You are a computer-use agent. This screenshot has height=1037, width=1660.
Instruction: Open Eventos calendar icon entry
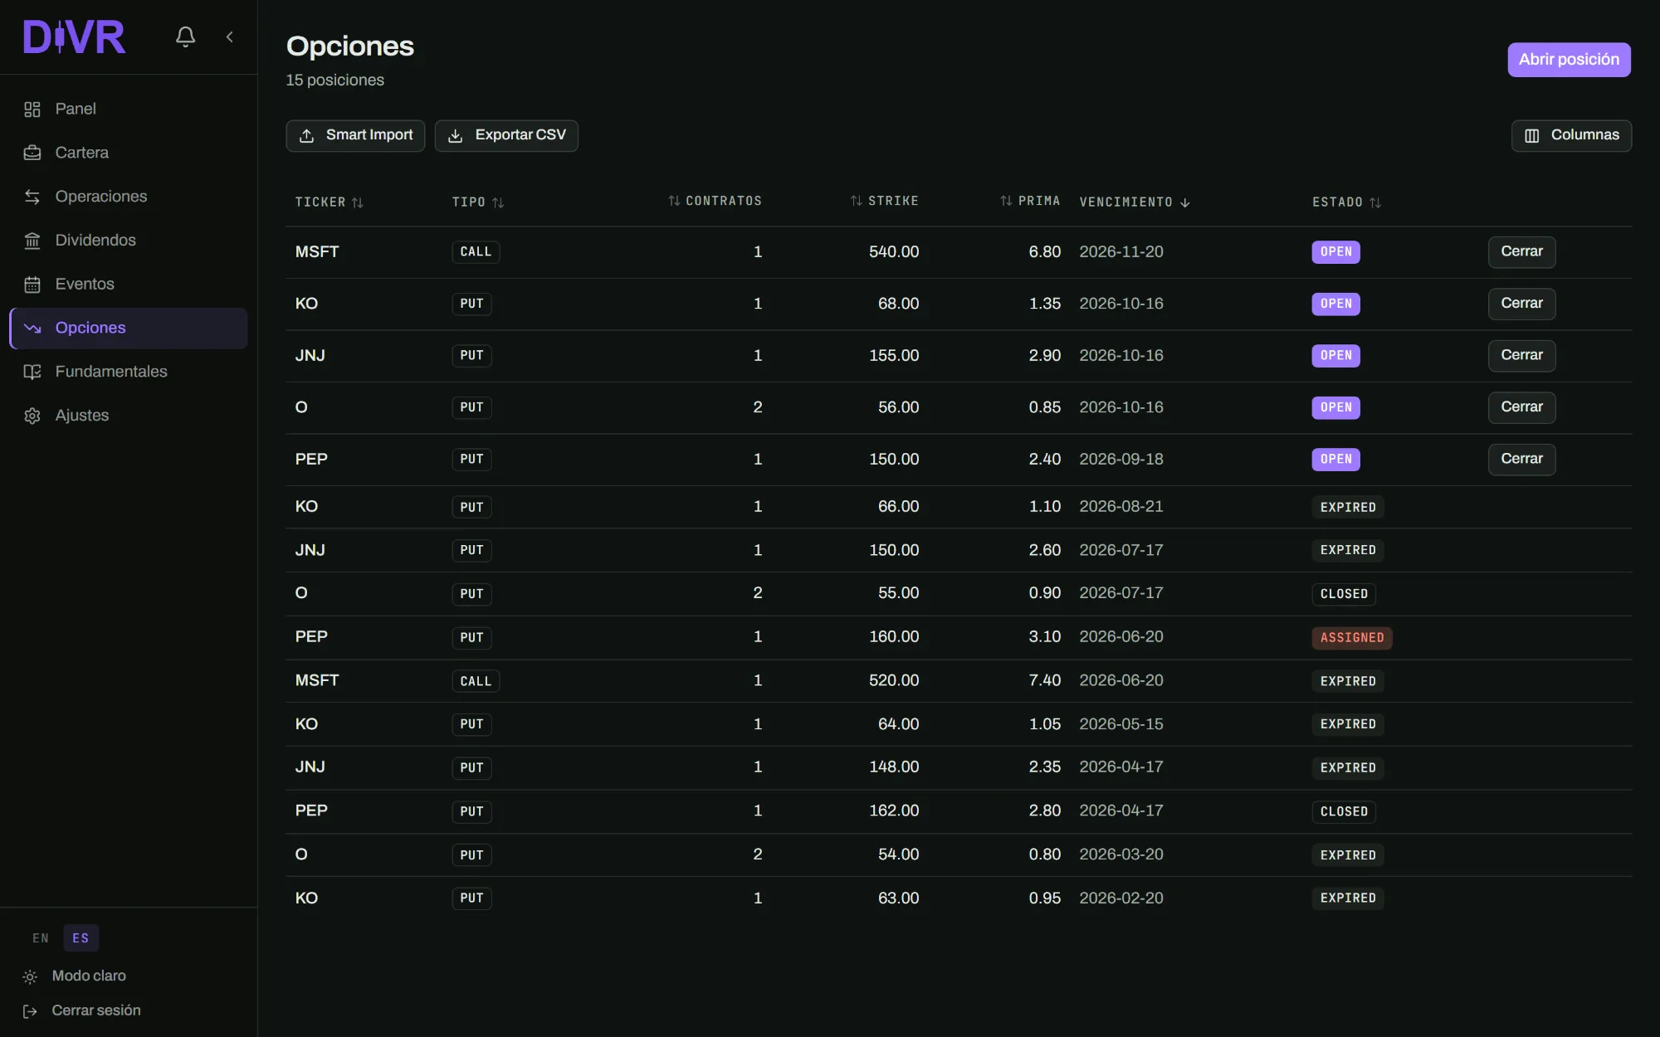[32, 285]
